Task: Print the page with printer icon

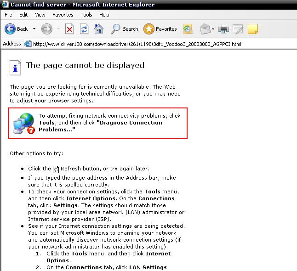Action: pyautogui.click(x=223, y=29)
